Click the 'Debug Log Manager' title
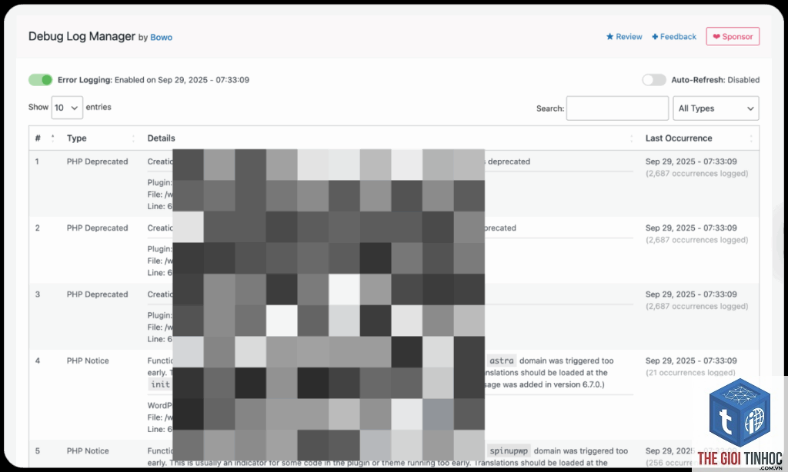The height and width of the screenshot is (472, 788). point(82,36)
